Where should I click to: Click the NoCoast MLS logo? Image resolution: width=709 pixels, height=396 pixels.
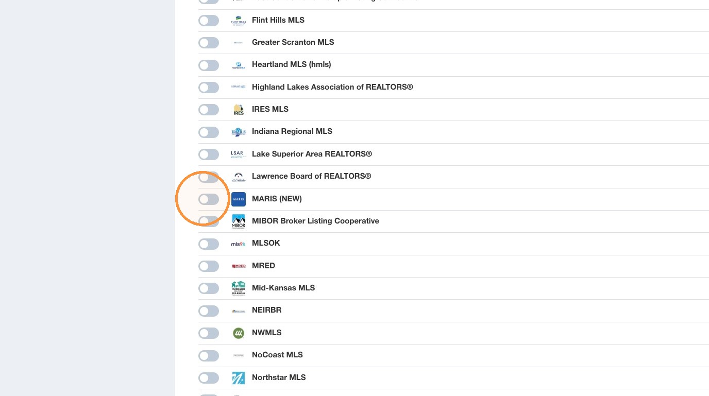click(x=239, y=355)
